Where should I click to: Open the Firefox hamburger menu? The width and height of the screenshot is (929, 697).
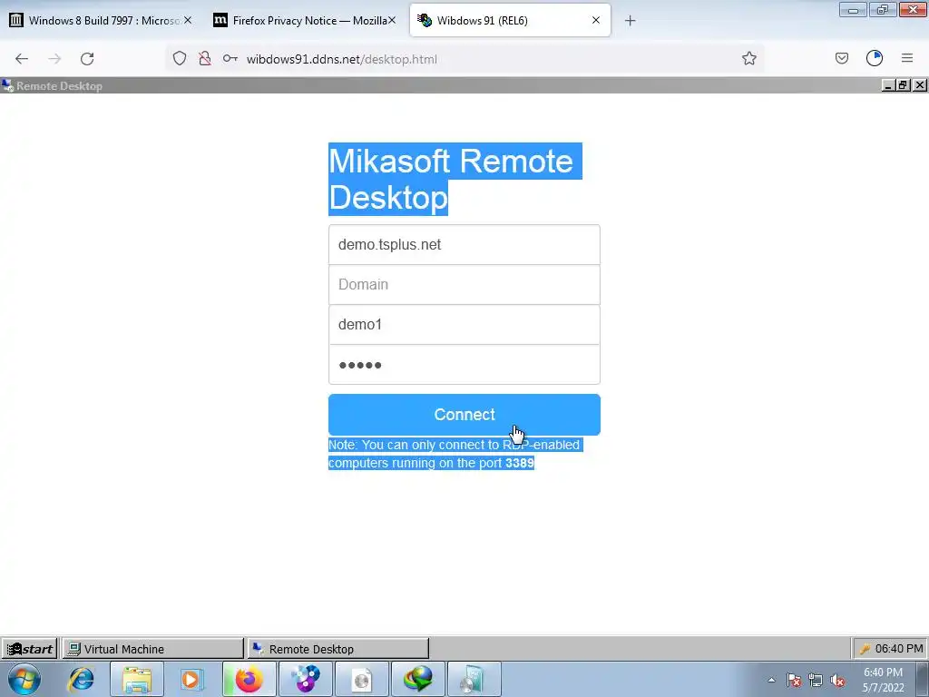tap(907, 58)
